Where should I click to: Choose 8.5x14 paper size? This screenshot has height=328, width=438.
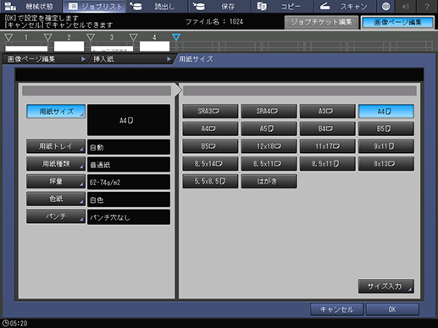tap(210, 164)
